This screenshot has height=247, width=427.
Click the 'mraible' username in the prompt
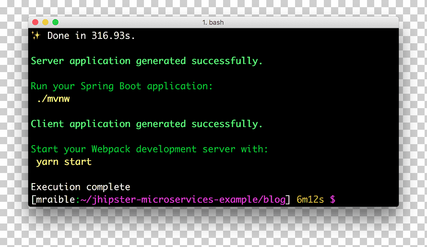[56, 199]
